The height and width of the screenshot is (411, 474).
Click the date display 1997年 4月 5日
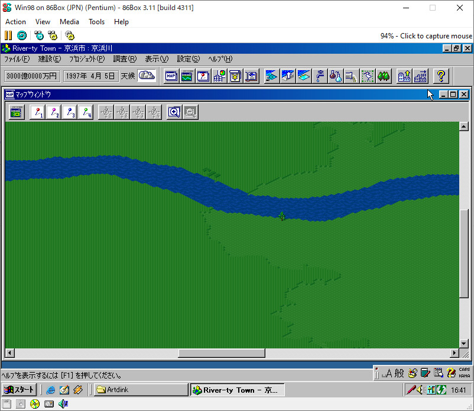90,76
